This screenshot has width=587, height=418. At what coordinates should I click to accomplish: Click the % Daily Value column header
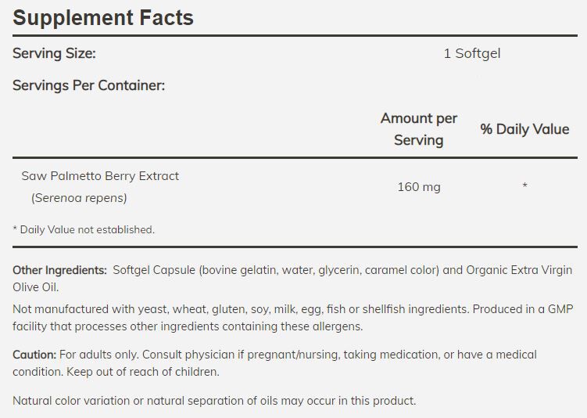524,129
